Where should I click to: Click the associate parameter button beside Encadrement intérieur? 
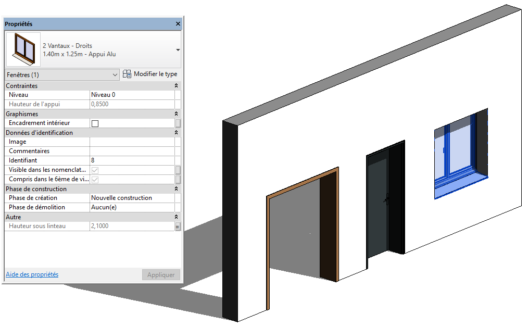178,123
